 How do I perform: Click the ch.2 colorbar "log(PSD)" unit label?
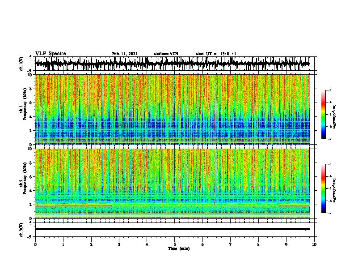point(335,190)
